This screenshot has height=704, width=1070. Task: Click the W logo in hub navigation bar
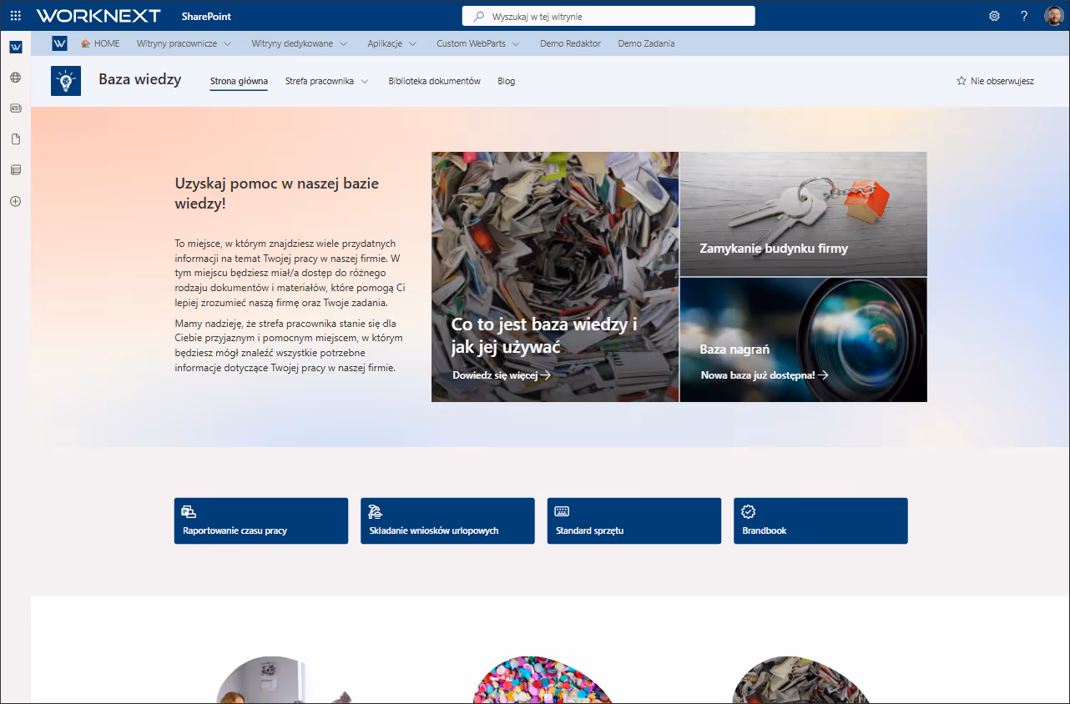coord(59,43)
